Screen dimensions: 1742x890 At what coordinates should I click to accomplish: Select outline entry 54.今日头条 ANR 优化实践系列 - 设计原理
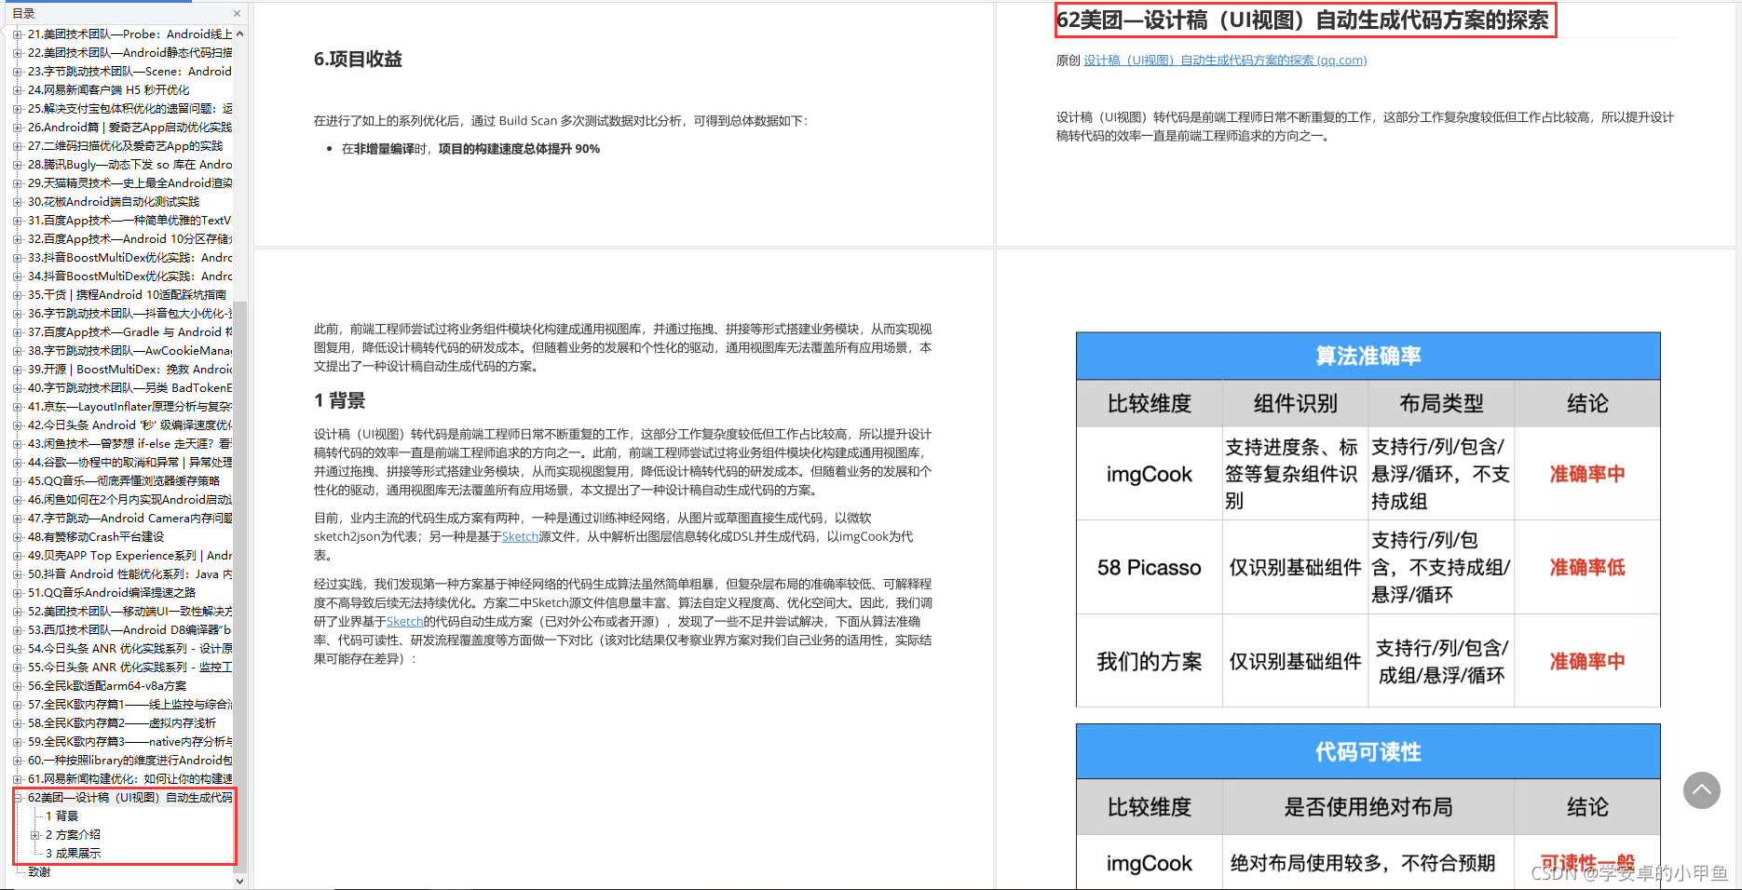point(129,649)
